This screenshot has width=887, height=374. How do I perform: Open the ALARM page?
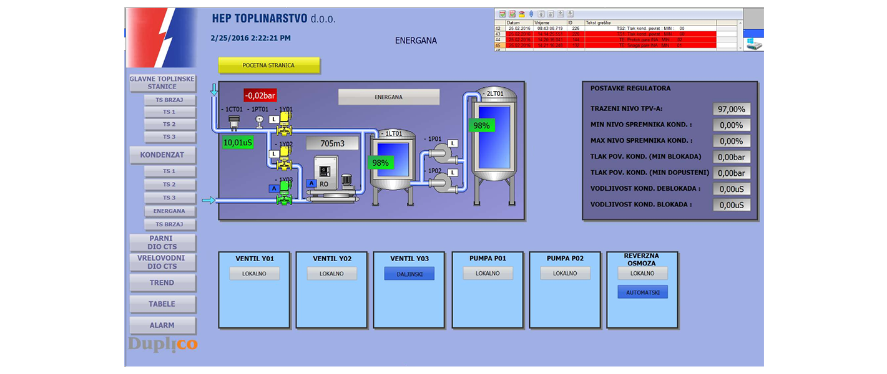pos(162,325)
